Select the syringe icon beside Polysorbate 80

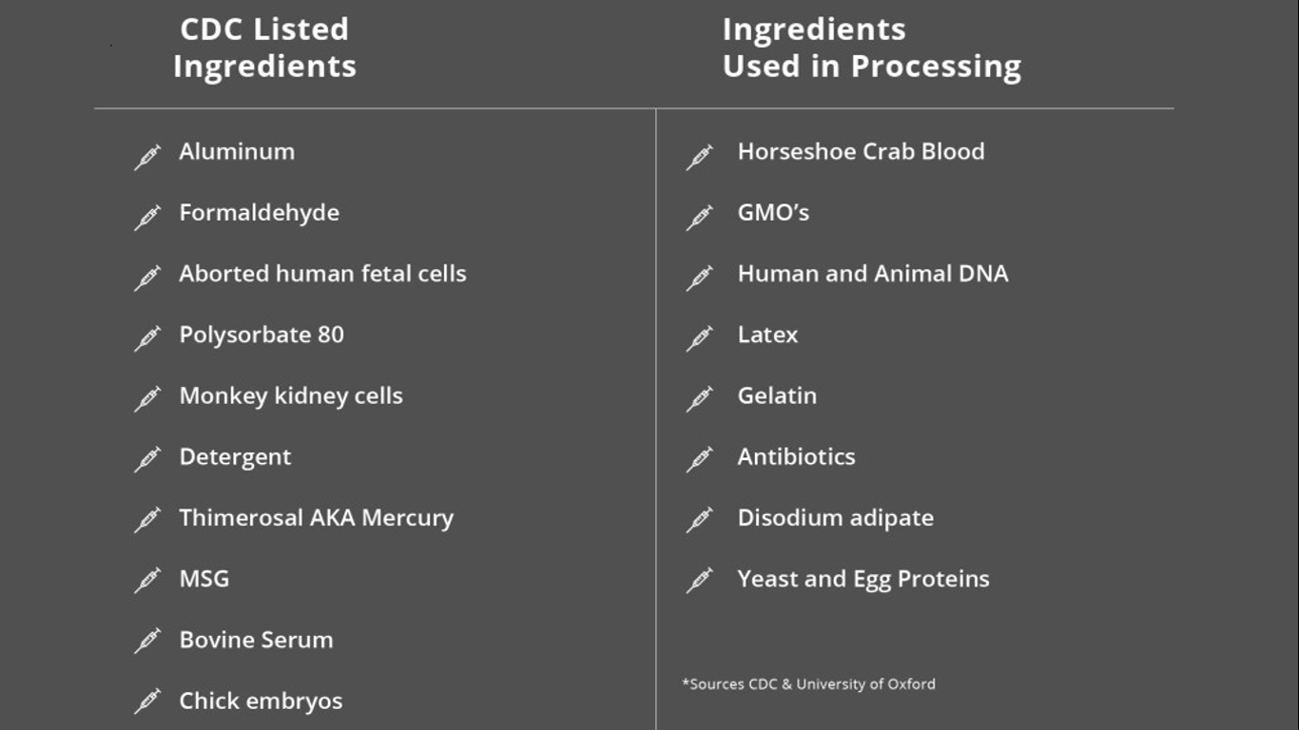[147, 339]
